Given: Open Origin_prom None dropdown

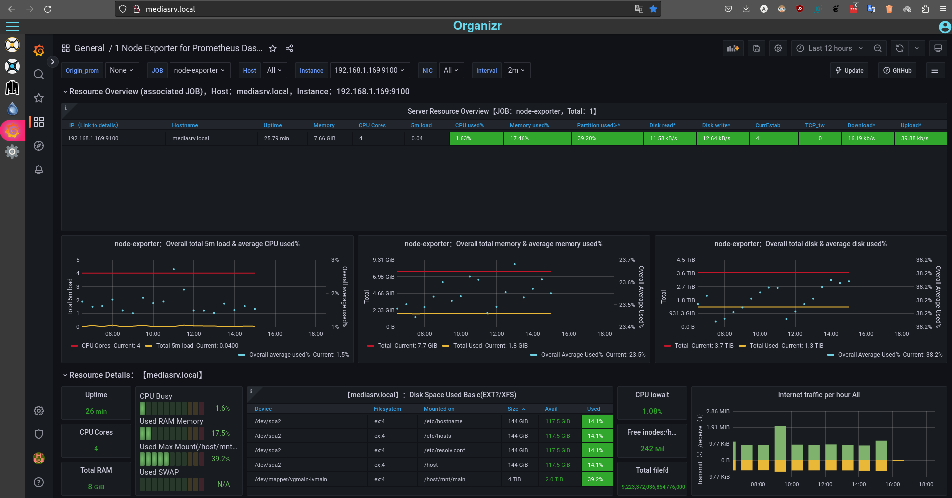Looking at the screenshot, I should pyautogui.click(x=122, y=70).
